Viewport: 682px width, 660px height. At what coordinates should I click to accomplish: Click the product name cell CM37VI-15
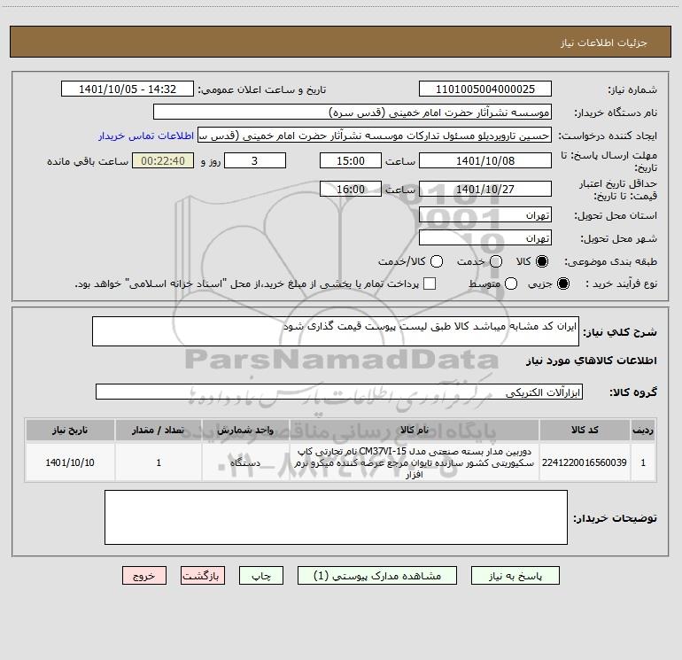click(x=415, y=462)
